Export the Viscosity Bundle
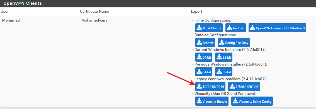The width and height of the screenshot is (316, 109). 212,101
